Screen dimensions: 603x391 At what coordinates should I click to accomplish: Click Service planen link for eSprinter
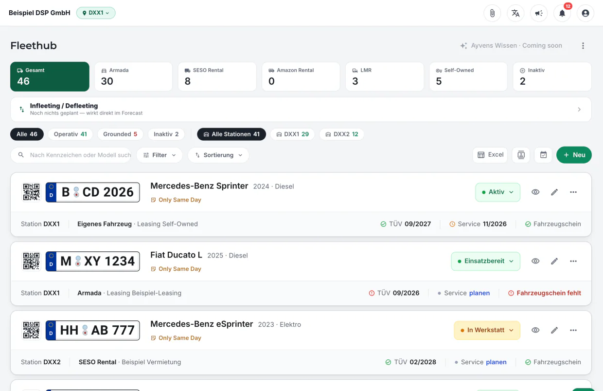pyautogui.click(x=496, y=362)
